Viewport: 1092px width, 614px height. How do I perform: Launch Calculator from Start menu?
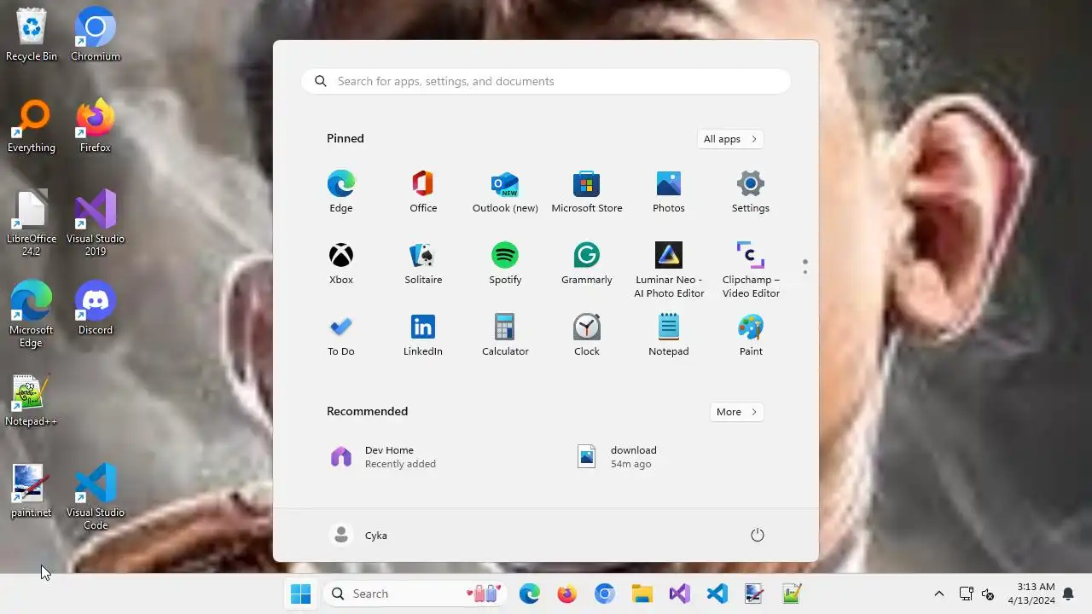(505, 335)
